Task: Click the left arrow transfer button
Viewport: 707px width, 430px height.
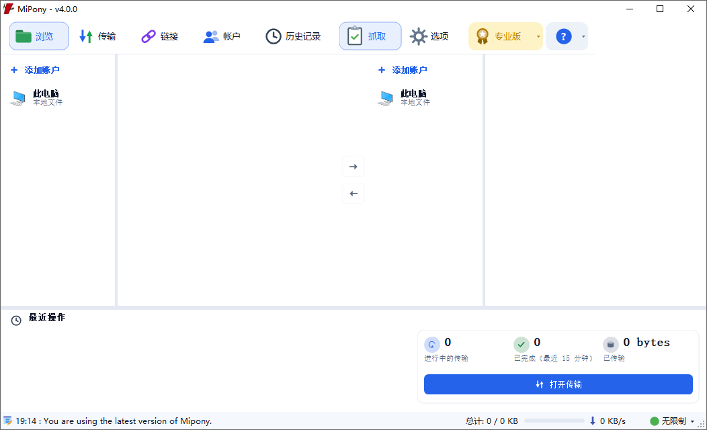Action: 354,193
